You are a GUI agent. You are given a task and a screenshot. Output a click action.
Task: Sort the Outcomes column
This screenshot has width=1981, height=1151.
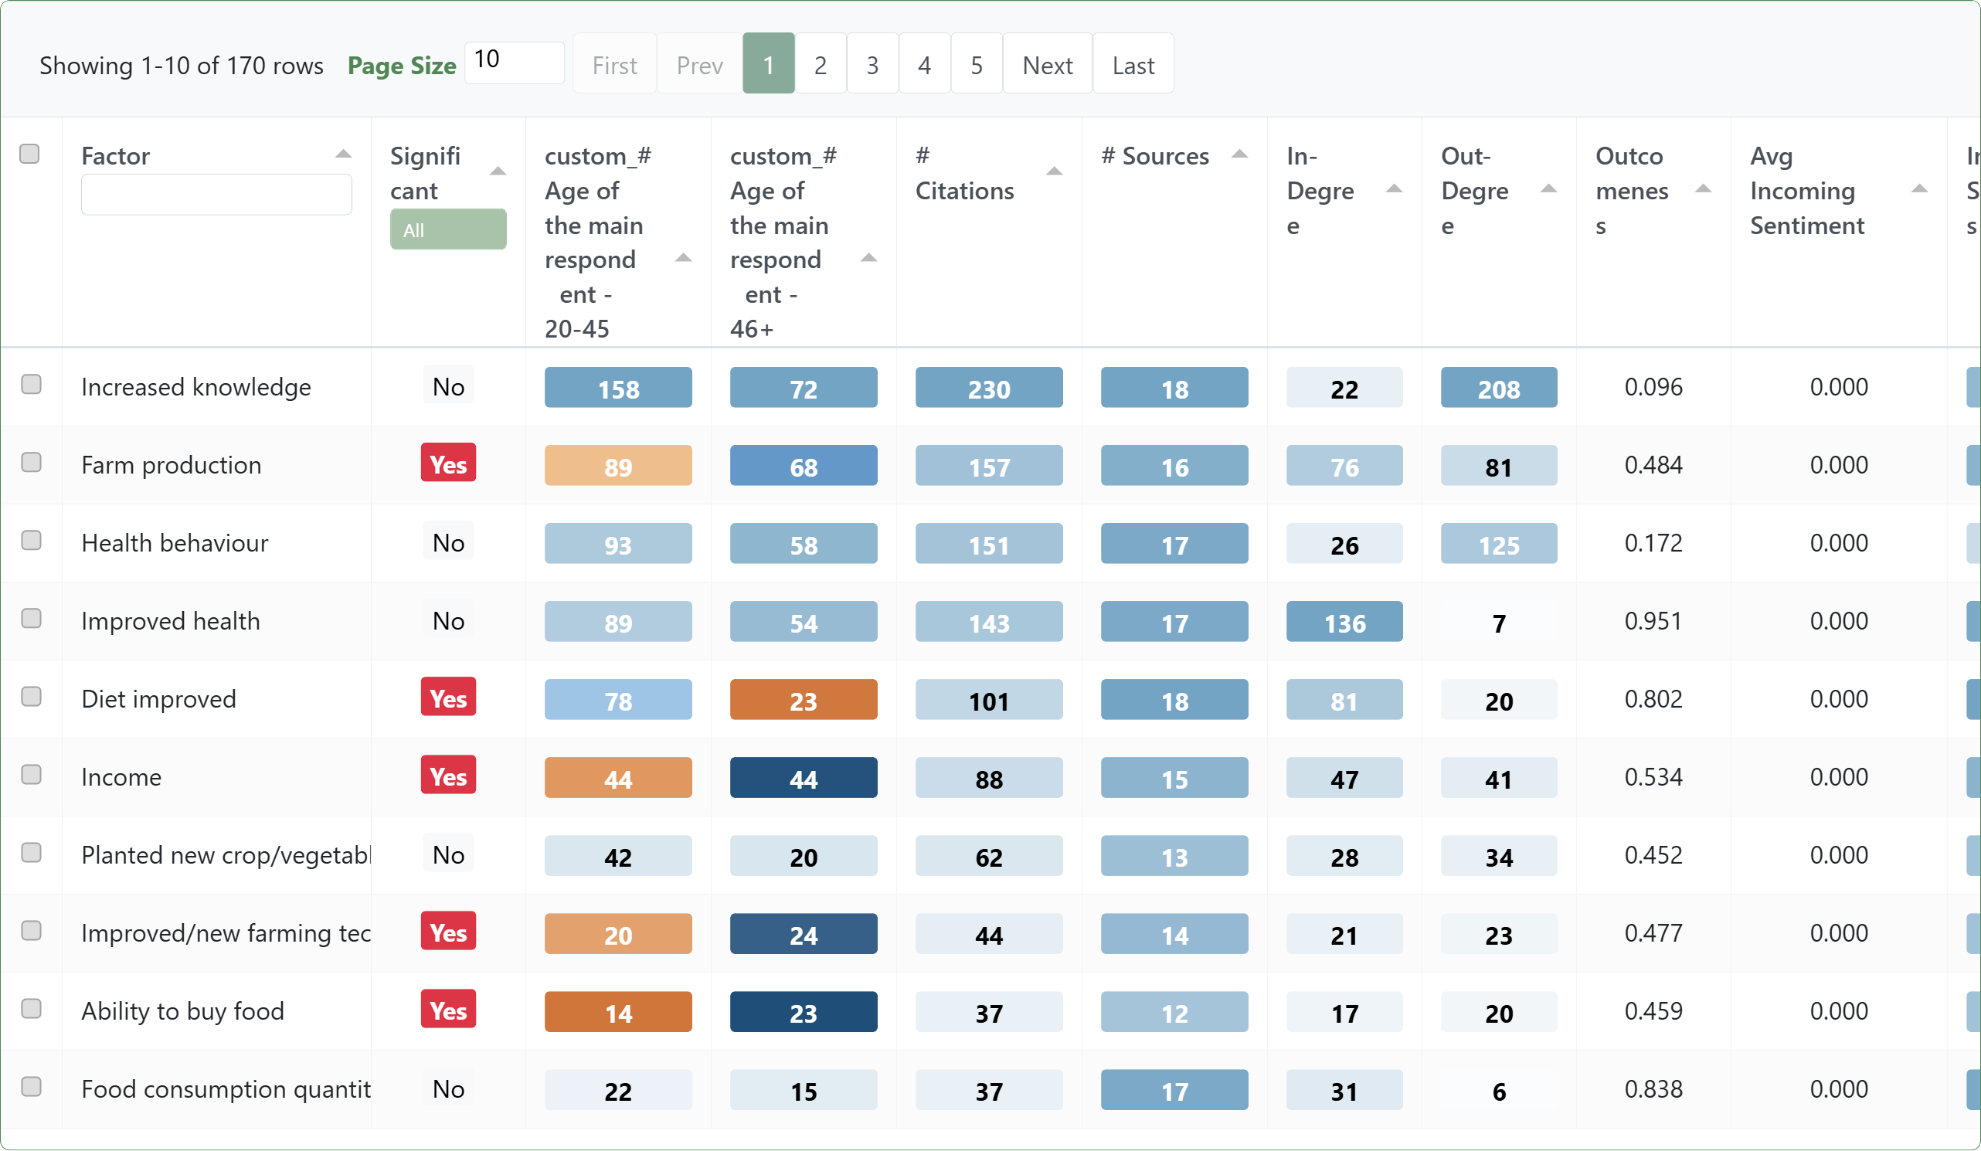[x=1703, y=188]
